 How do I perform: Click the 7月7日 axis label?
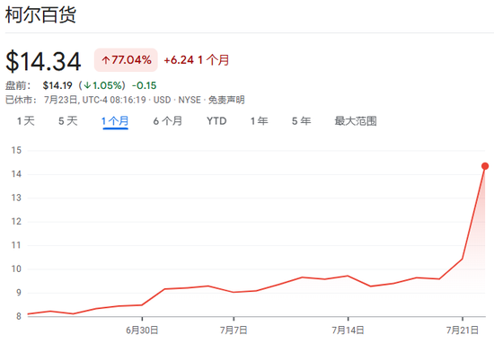(234, 330)
